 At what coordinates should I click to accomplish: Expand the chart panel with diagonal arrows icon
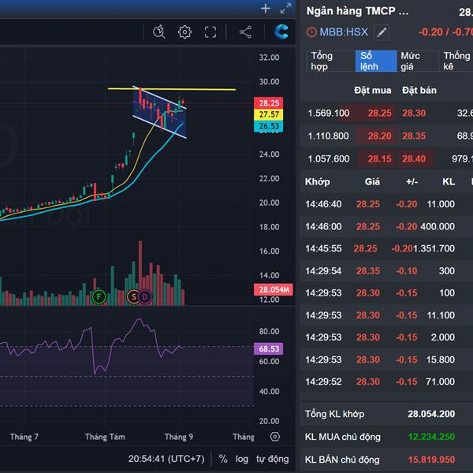point(285,9)
